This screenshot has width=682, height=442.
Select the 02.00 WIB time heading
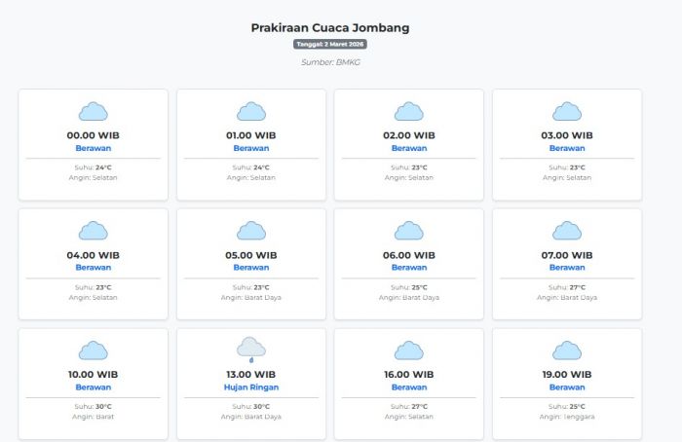tap(409, 135)
